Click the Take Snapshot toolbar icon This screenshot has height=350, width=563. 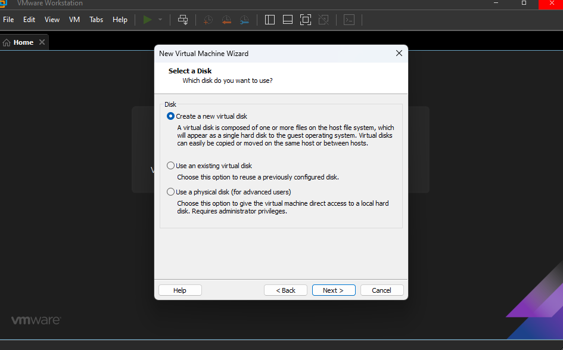pos(208,20)
